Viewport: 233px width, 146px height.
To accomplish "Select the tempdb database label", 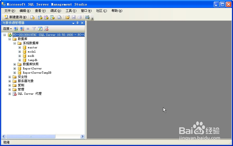I will pyautogui.click(x=32, y=60).
